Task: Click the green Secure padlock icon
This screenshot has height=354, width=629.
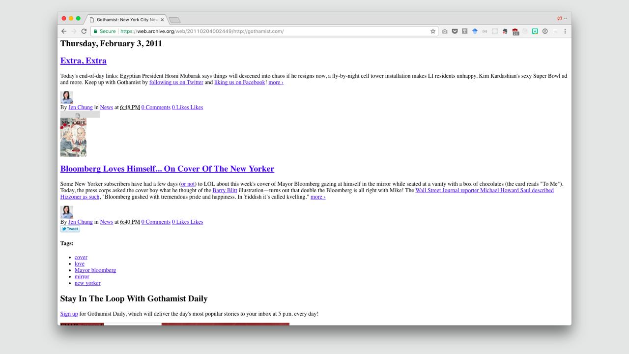Action: (95, 31)
